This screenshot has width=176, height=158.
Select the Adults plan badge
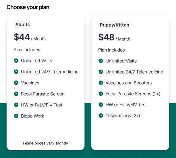[23, 24]
